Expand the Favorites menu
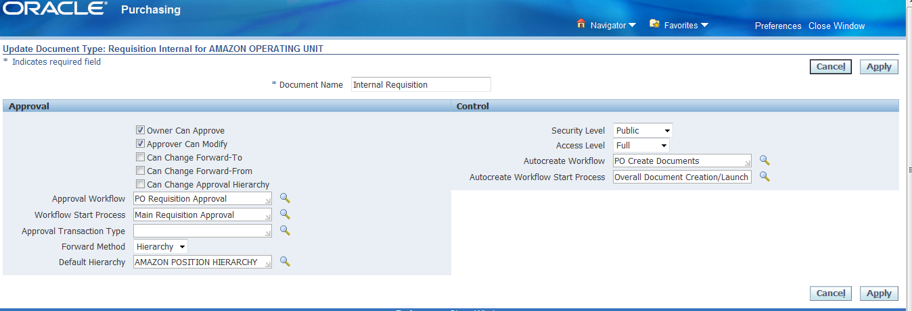Viewport: 912px width, 311px height. pos(686,26)
